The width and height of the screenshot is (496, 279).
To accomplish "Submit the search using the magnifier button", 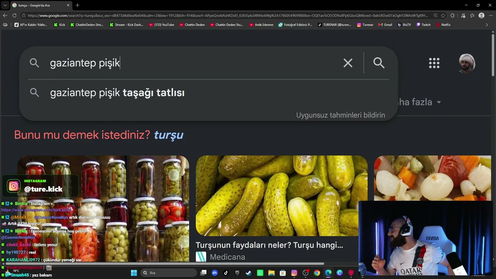I will pyautogui.click(x=379, y=63).
